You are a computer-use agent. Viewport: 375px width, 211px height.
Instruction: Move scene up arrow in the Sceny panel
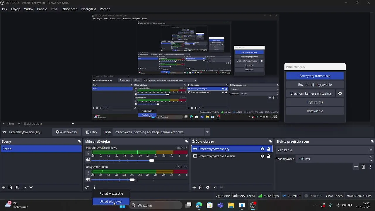tap(25, 188)
